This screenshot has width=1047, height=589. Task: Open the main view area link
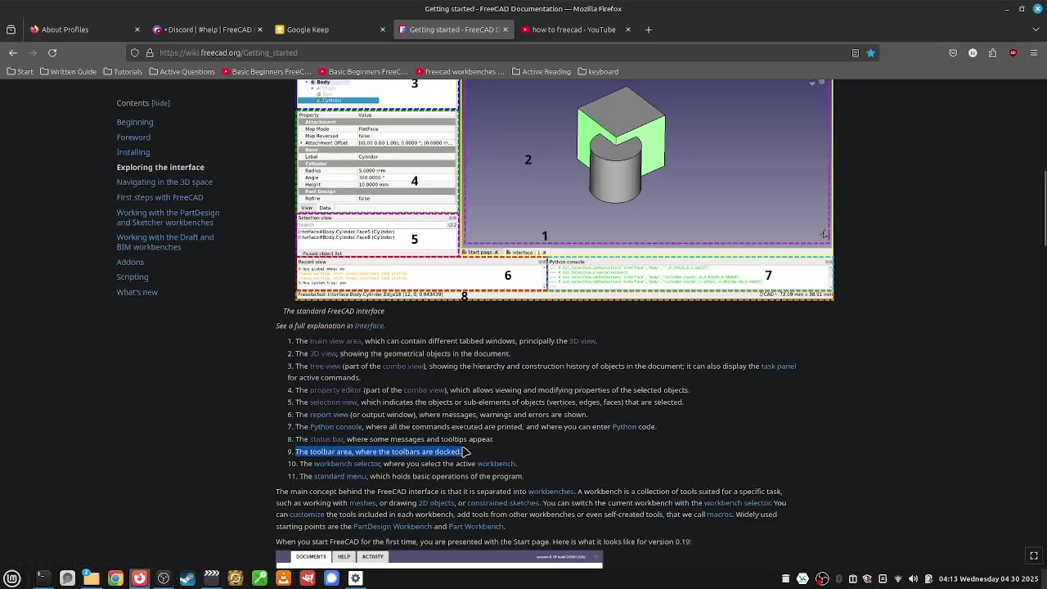(x=335, y=341)
